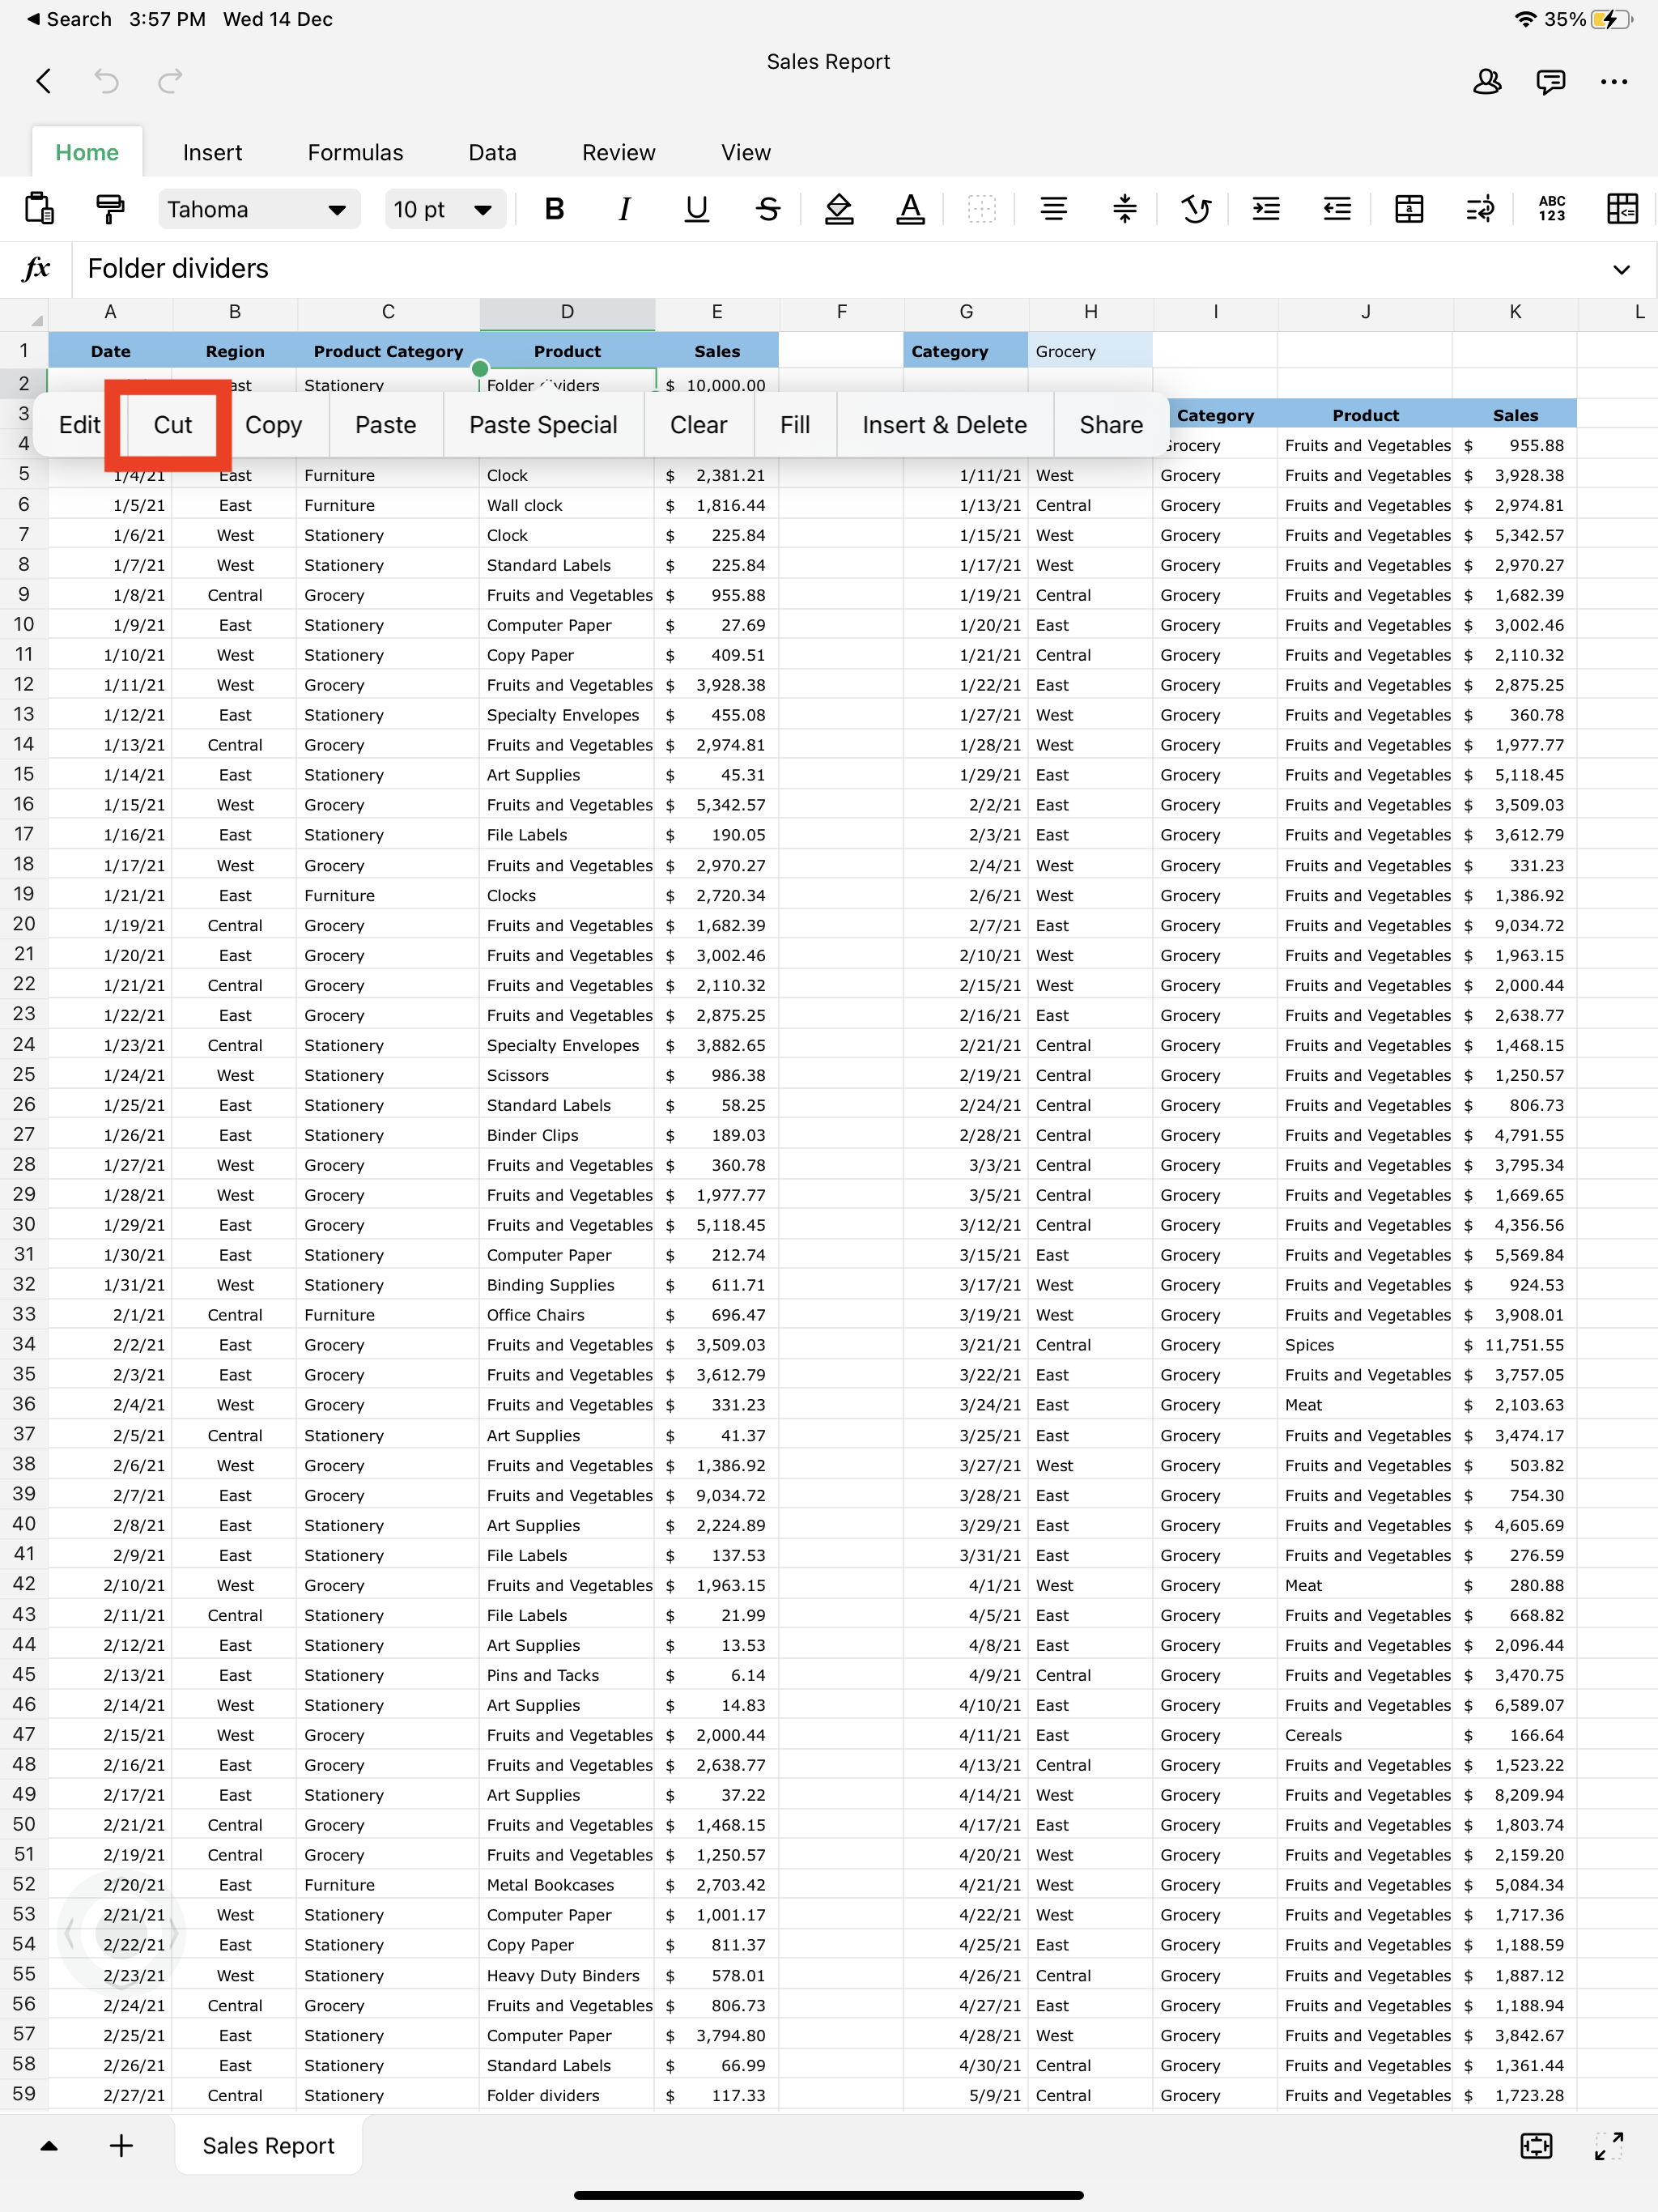The width and height of the screenshot is (1658, 2212).
Task: Toggle italic formatting
Action: (625, 209)
